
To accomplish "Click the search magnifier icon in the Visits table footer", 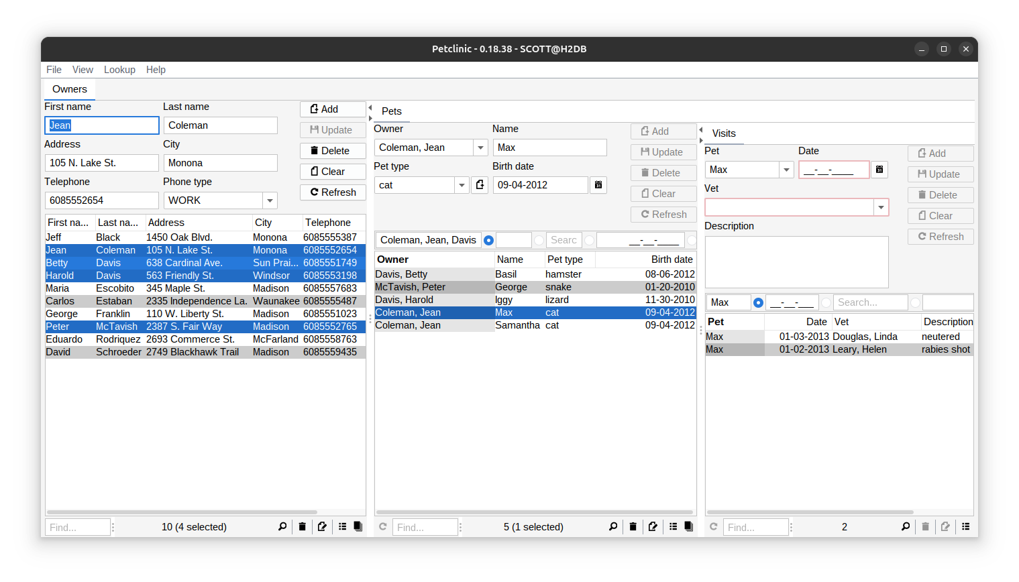I will (x=906, y=527).
